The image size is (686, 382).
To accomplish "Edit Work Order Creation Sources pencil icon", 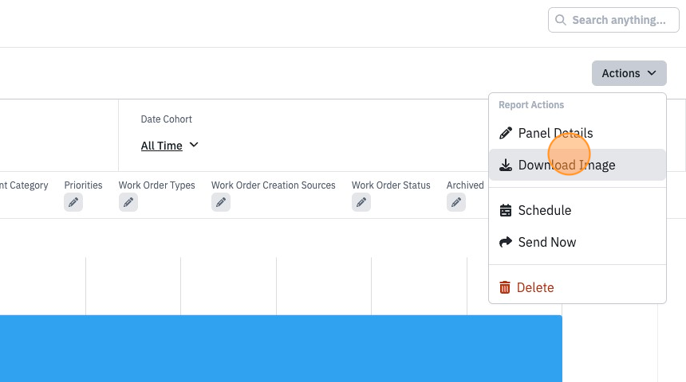I will click(x=221, y=202).
